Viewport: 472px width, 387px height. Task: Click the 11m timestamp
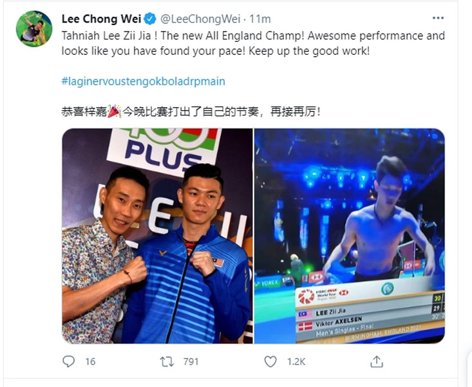[x=260, y=19]
